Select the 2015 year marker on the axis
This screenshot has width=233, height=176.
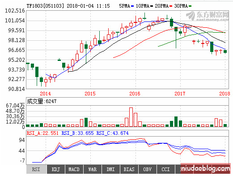pyautogui.click(x=90, y=94)
